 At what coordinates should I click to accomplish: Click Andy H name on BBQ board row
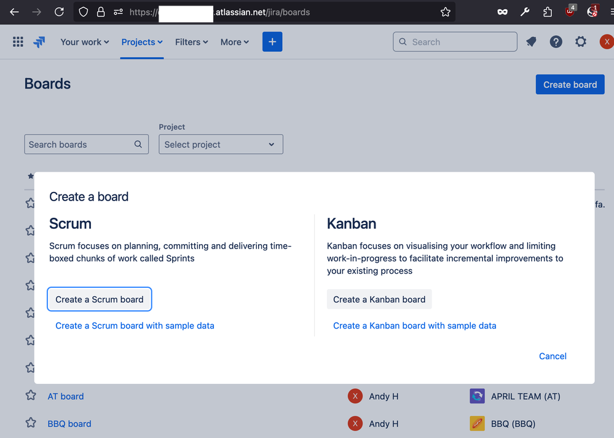[x=384, y=424]
